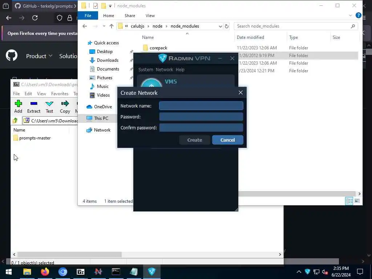Reload the page in Firefox
Screen dimensions: 372x279
[35, 18]
